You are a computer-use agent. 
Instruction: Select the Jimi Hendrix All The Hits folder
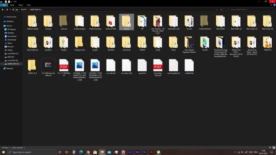[x=158, y=24]
